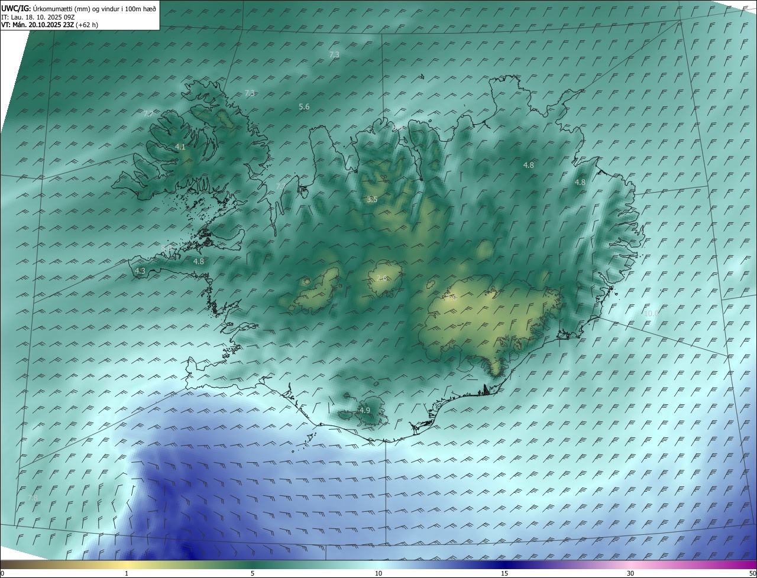Click the 'UWC/IG: Úrkomumætti (mm)' title line
The image size is (757, 578).
(79, 8)
